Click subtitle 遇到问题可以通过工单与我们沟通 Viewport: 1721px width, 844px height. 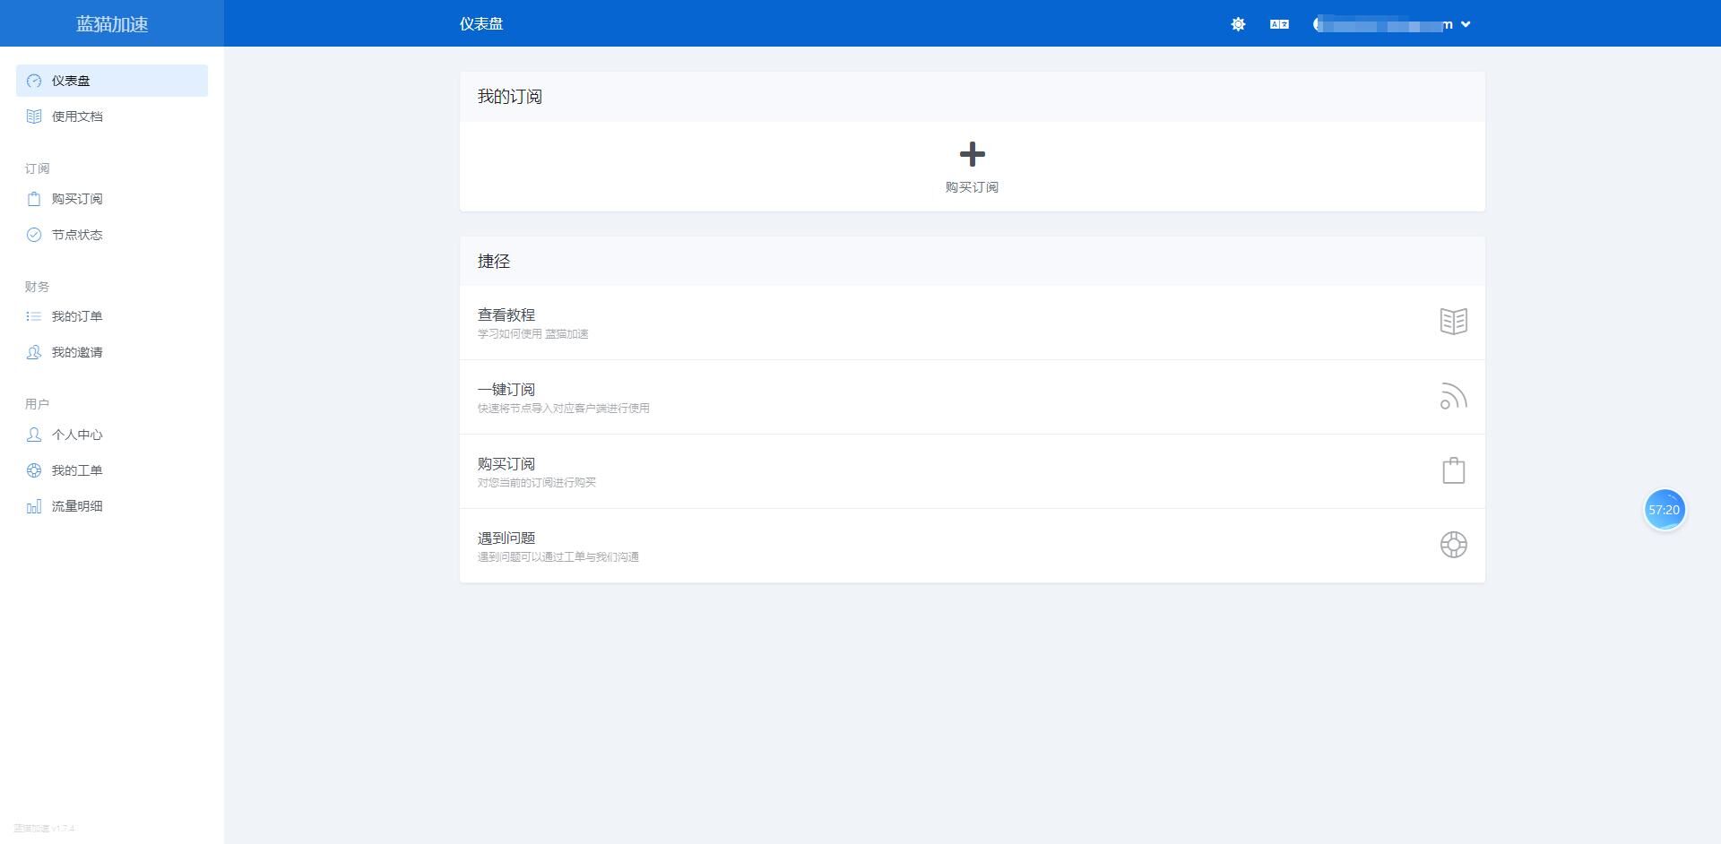tap(558, 557)
